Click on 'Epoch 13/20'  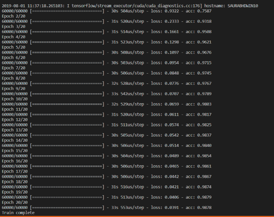tap(15, 130)
